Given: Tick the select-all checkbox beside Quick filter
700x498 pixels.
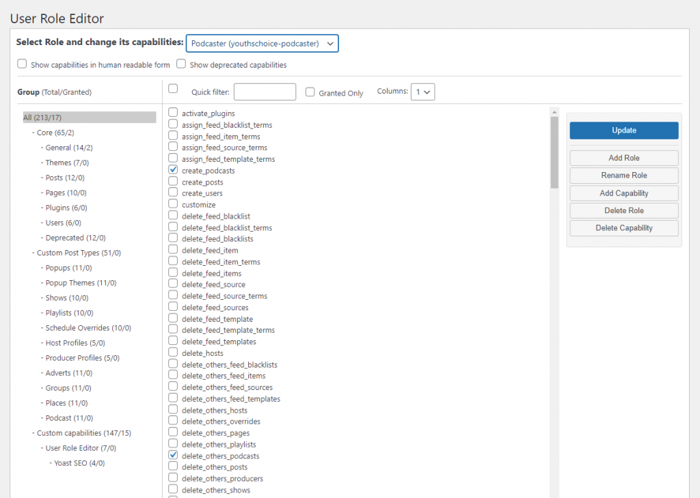Looking at the screenshot, I should point(173,89).
